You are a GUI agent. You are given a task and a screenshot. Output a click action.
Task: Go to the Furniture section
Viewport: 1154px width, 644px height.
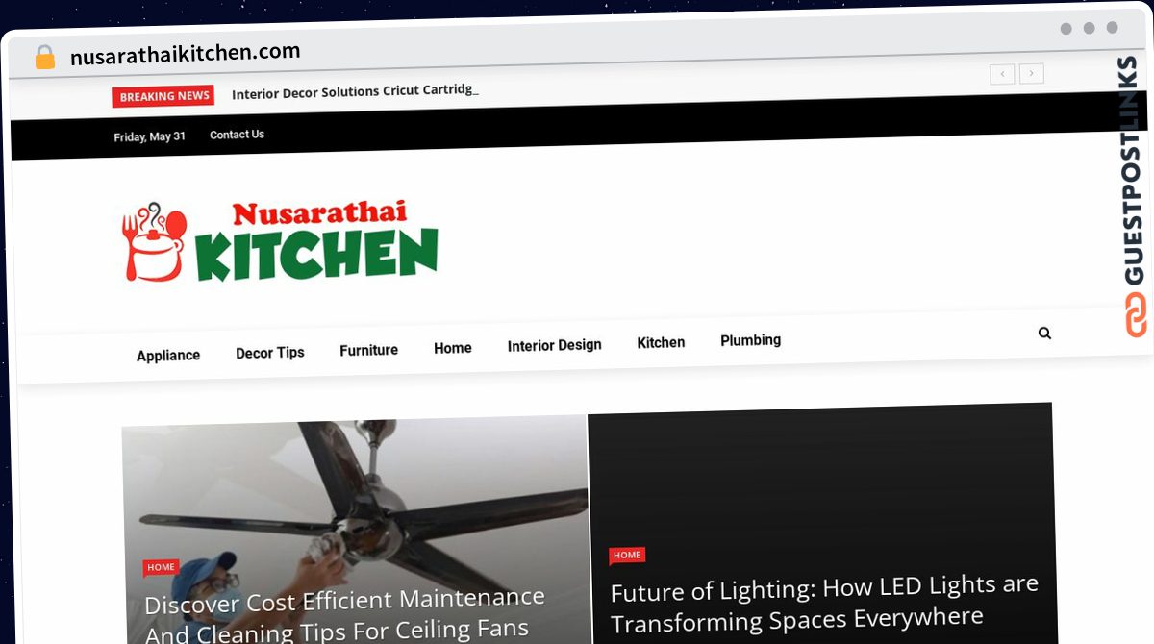point(368,350)
